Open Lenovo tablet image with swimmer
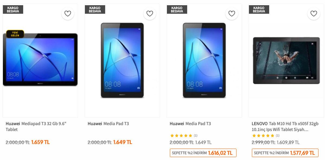Image resolution: width=325 pixels, height=160 pixels. click(x=286, y=60)
